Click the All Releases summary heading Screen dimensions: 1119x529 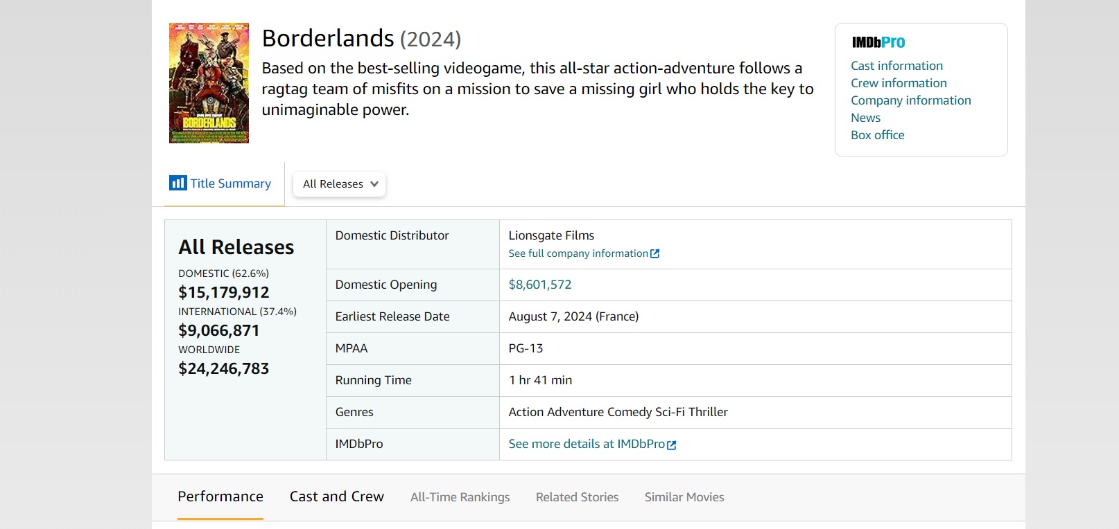click(x=236, y=247)
